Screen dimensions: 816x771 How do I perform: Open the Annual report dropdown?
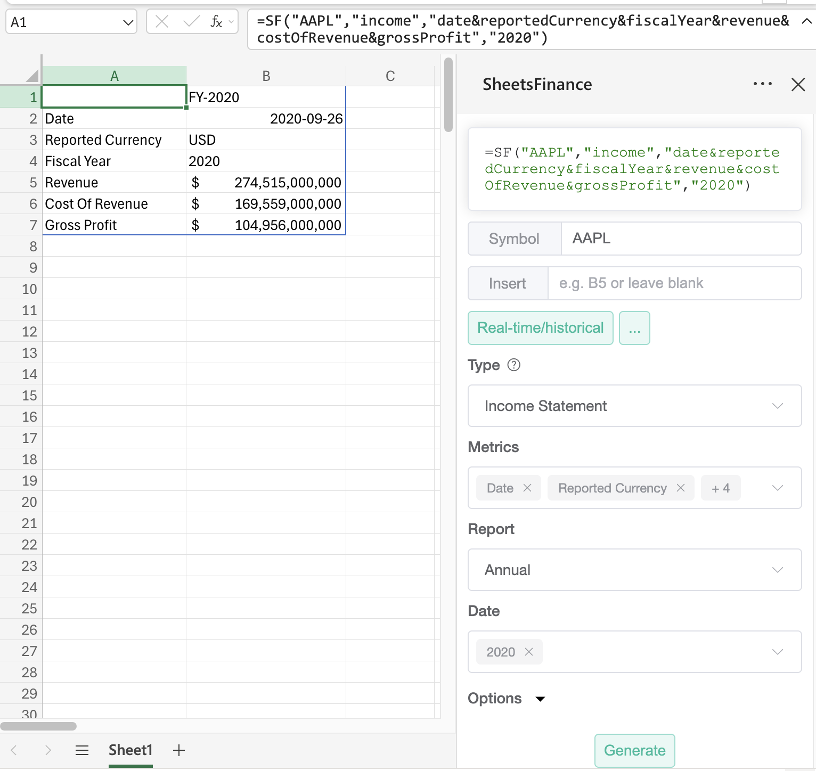[634, 570]
